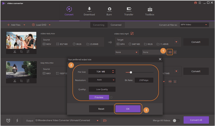
Task: Click source size 23.90MB text
Action: (94, 44)
